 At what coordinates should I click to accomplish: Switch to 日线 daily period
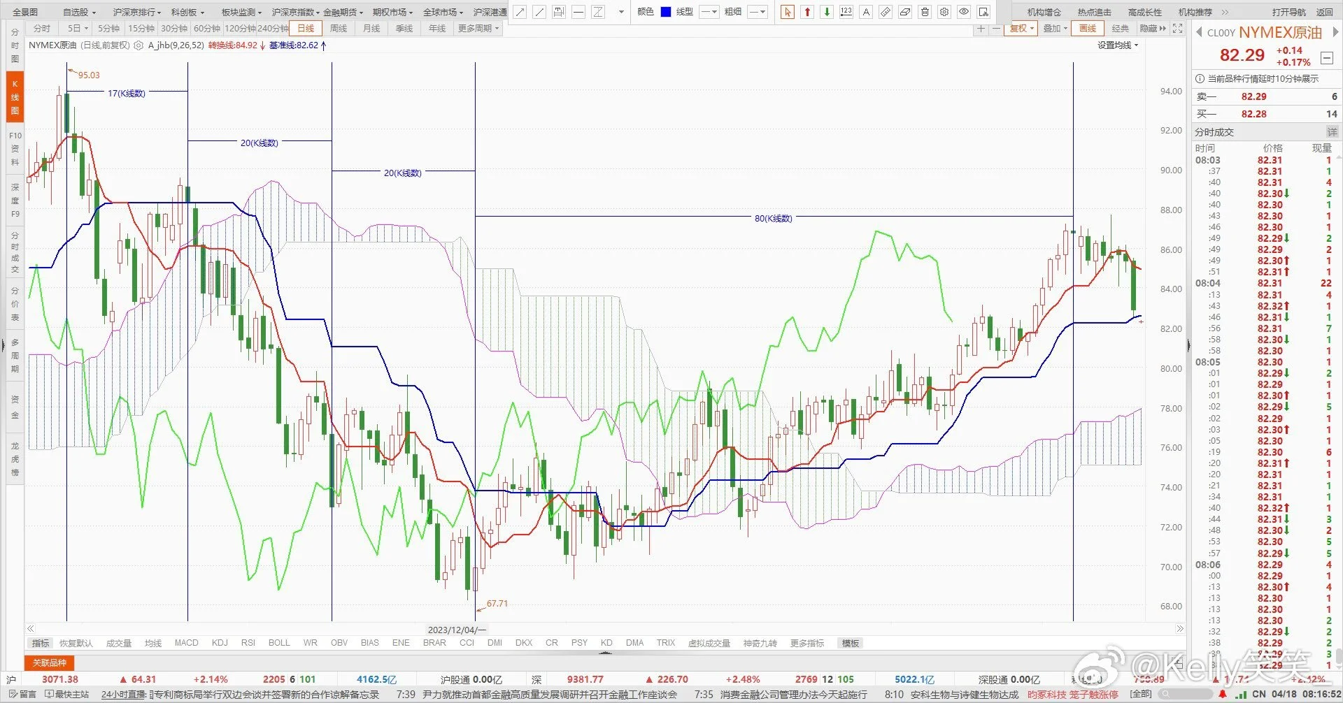click(306, 29)
